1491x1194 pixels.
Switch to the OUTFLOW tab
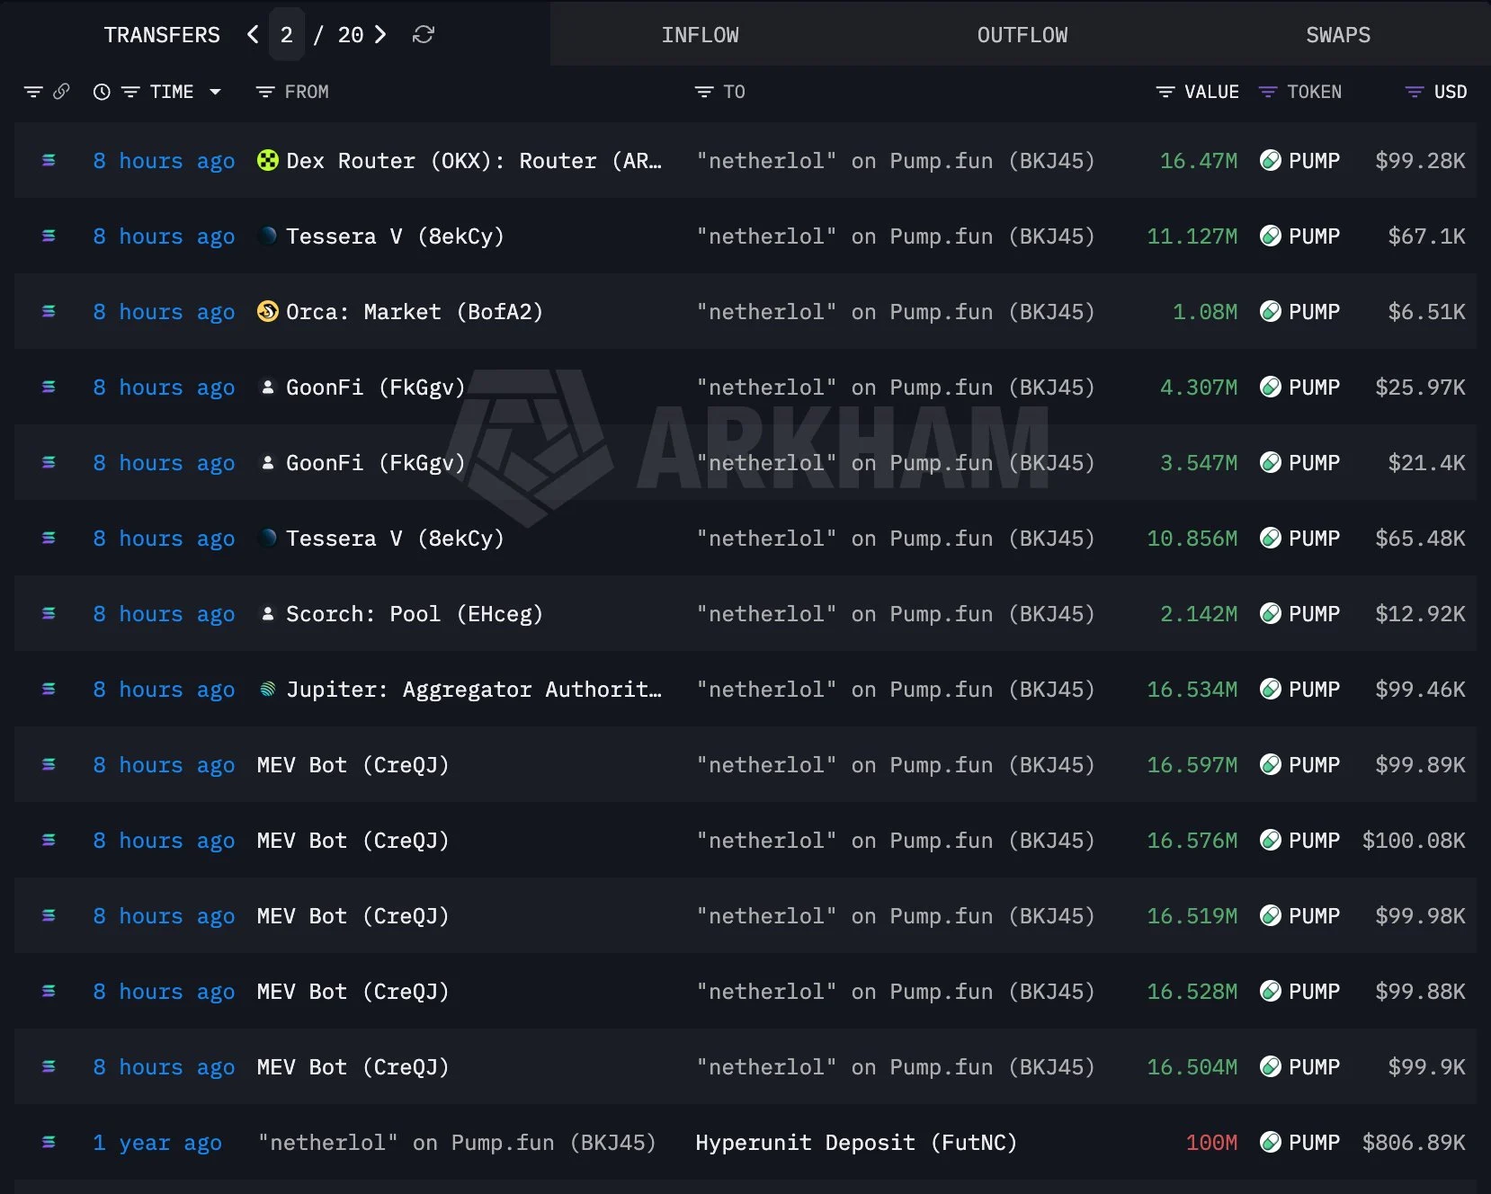[x=1022, y=35]
